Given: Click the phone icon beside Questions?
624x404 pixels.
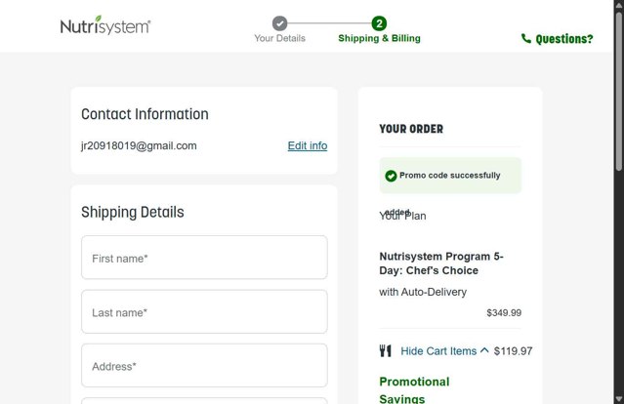Looking at the screenshot, I should [x=526, y=38].
